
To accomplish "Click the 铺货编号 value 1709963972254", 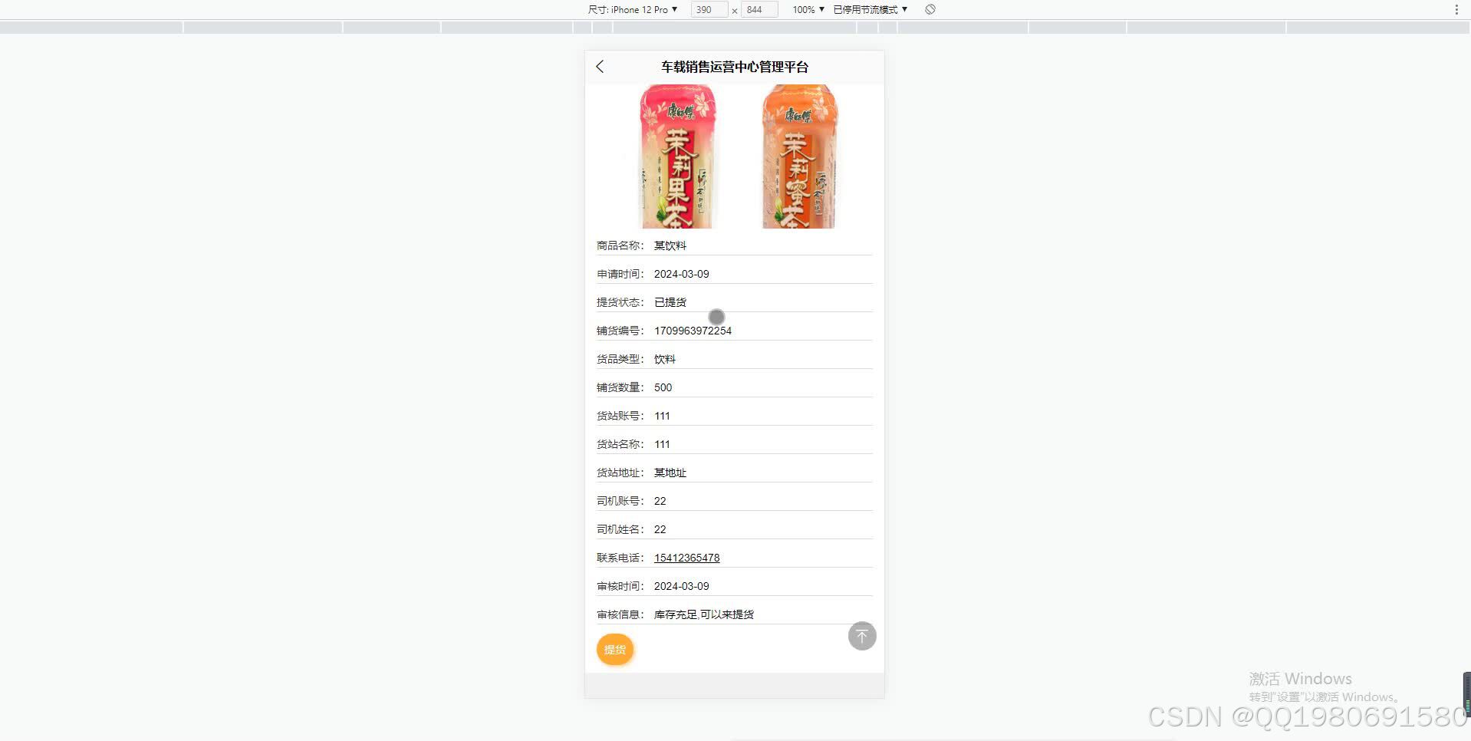I will click(x=693, y=330).
